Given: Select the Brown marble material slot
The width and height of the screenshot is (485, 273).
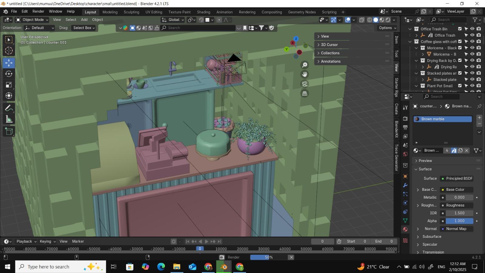Looking at the screenshot, I should pyautogui.click(x=443, y=119).
